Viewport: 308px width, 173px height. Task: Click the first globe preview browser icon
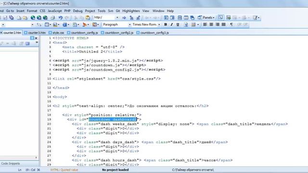(x=33, y=18)
